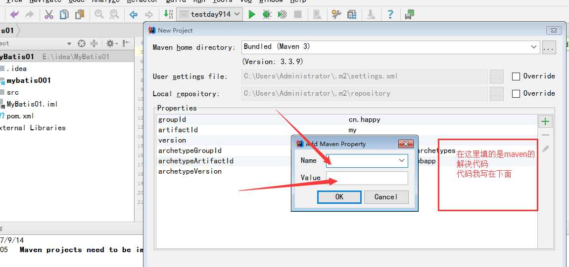Viewport: 569px width, 267px height.
Task: Click Cancel in Add Maven Property
Action: tap(386, 197)
